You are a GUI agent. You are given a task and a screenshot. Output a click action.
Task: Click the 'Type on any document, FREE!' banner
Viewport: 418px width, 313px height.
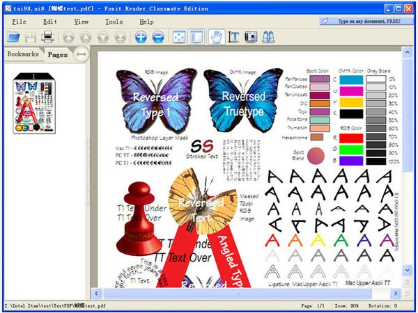pyautogui.click(x=366, y=21)
